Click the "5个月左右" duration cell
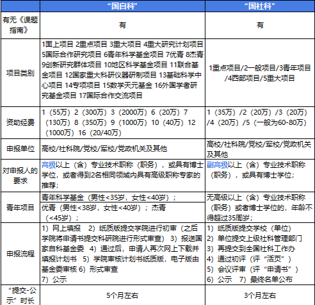 [122, 295]
